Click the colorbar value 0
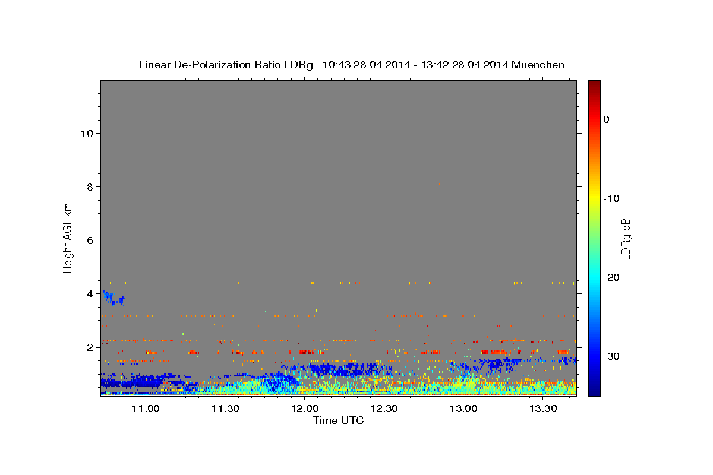Screen dimensions: 713x475 [606, 119]
